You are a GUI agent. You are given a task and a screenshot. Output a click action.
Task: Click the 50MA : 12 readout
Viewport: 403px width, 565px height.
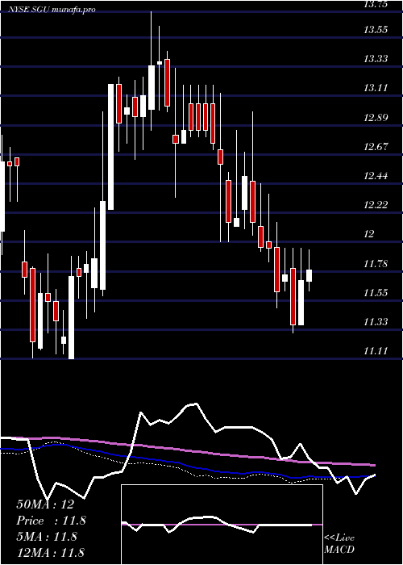[x=45, y=504]
